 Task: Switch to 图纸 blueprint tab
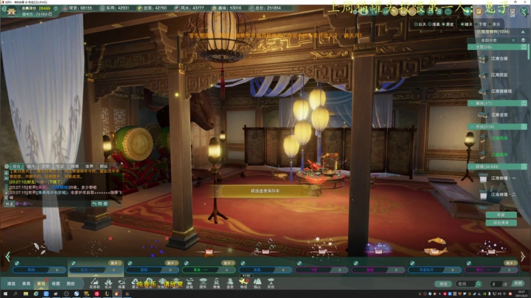click(x=71, y=283)
